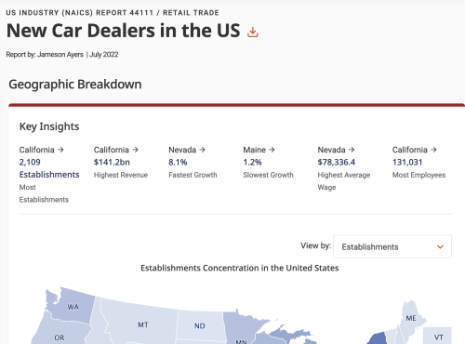Click arrow next to California Most Establishments
The width and height of the screenshot is (465, 344).
(x=60, y=150)
